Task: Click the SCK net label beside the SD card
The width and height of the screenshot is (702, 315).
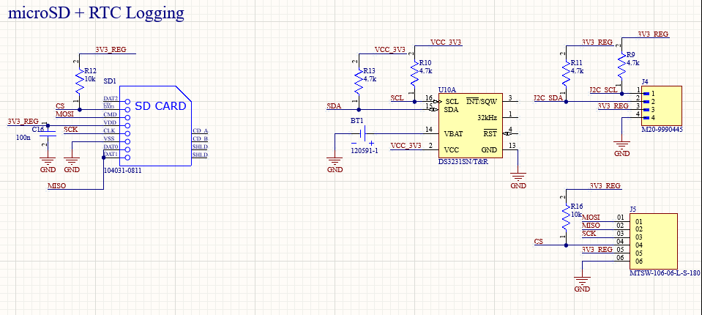Action: [70, 130]
